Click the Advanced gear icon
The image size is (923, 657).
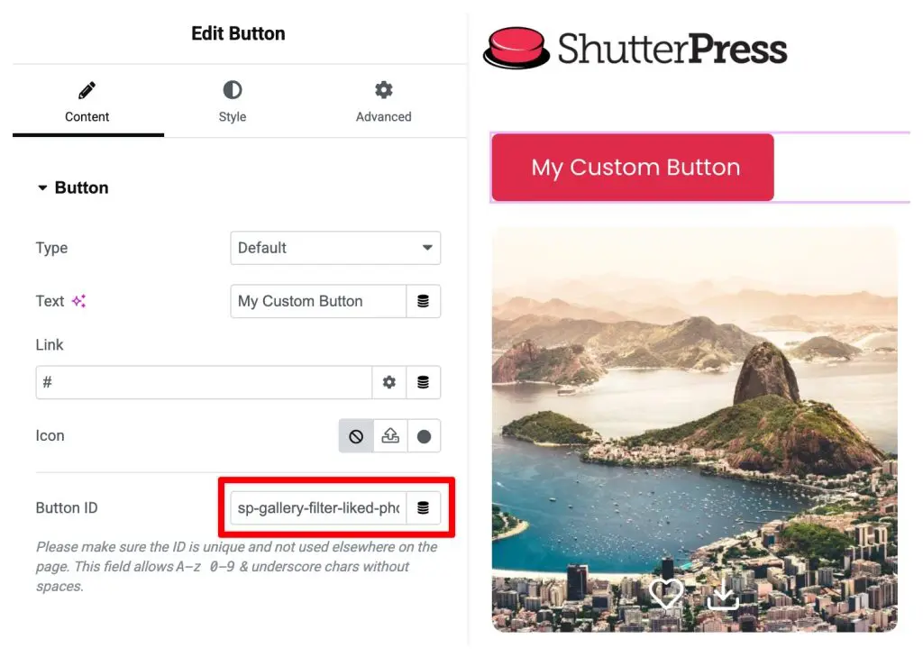[384, 90]
